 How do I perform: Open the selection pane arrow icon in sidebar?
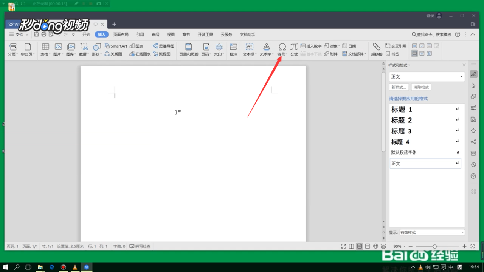473,86
